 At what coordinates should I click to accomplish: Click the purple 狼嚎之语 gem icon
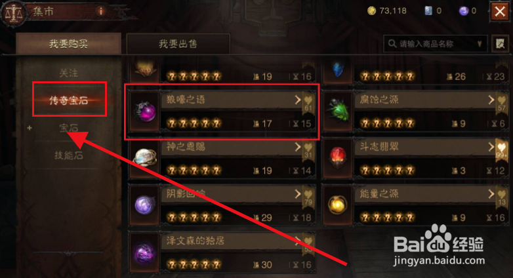pyautogui.click(x=145, y=111)
